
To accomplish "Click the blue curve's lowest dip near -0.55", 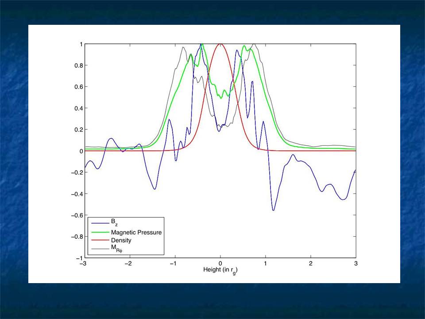I will (x=273, y=210).
